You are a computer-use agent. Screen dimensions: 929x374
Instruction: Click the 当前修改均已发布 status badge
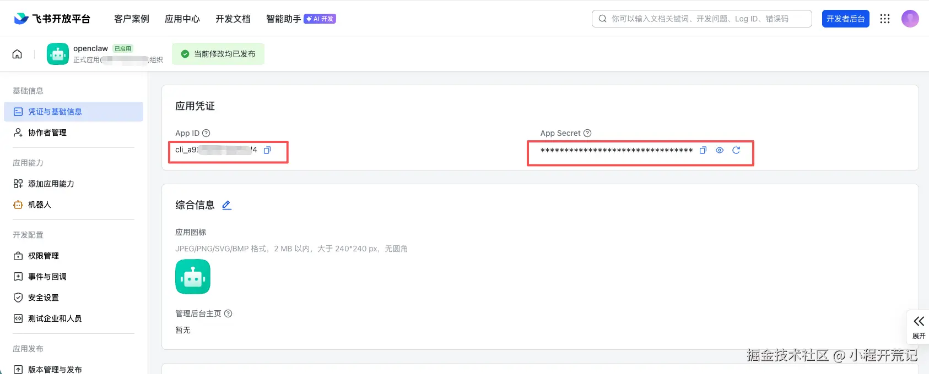click(218, 54)
